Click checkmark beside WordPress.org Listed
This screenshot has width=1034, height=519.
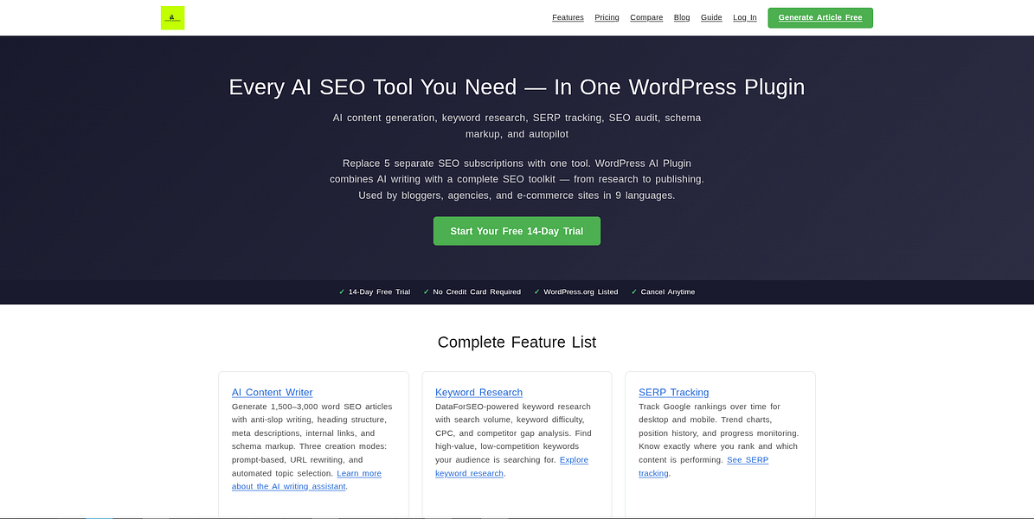[x=536, y=292]
